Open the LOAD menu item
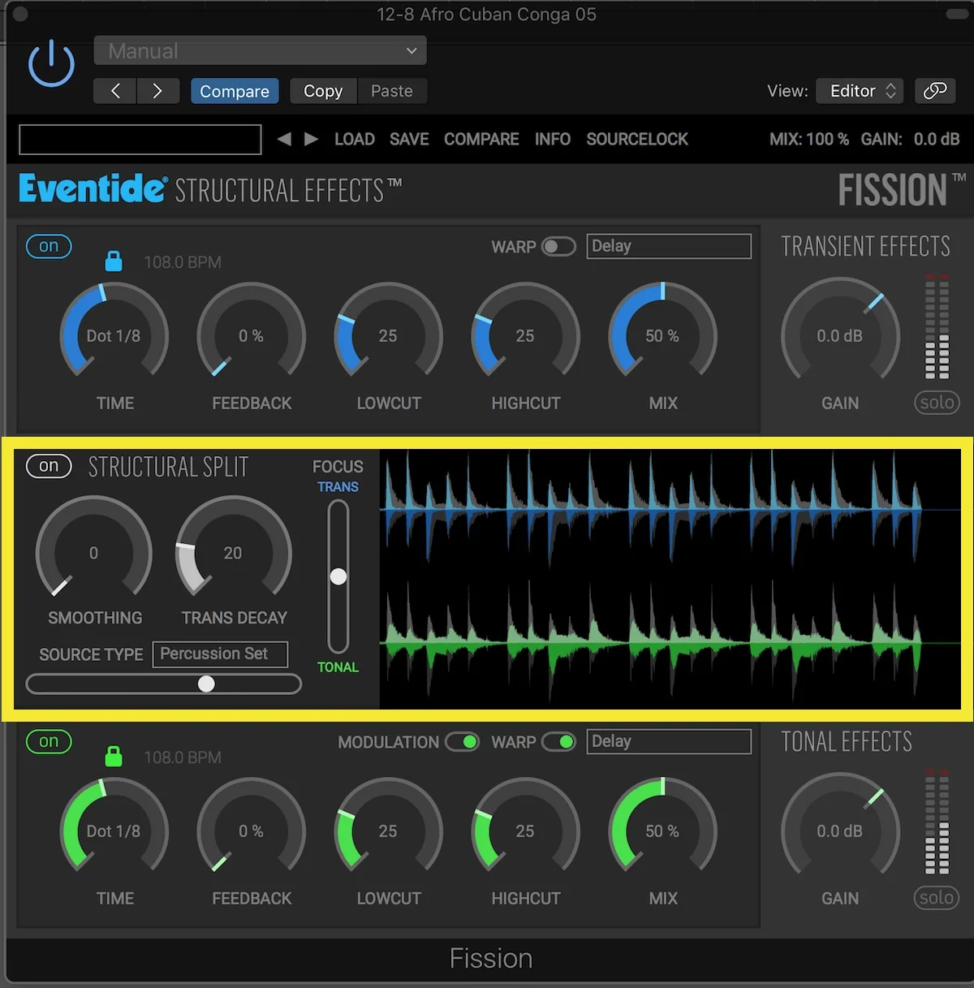This screenshot has width=974, height=988. click(355, 139)
